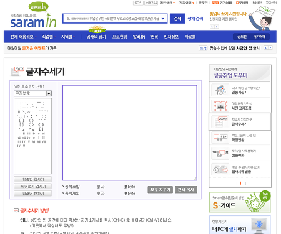The height and width of the screenshot is (234, 281).
Task: Open the 자료통 navigation tab
Action: click(x=190, y=37)
